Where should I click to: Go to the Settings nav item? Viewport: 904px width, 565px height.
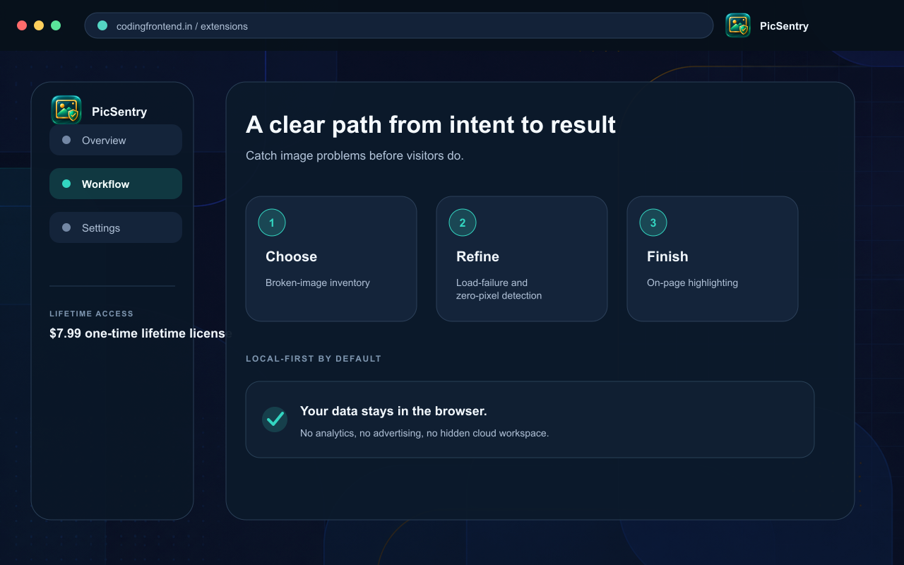[x=116, y=227]
